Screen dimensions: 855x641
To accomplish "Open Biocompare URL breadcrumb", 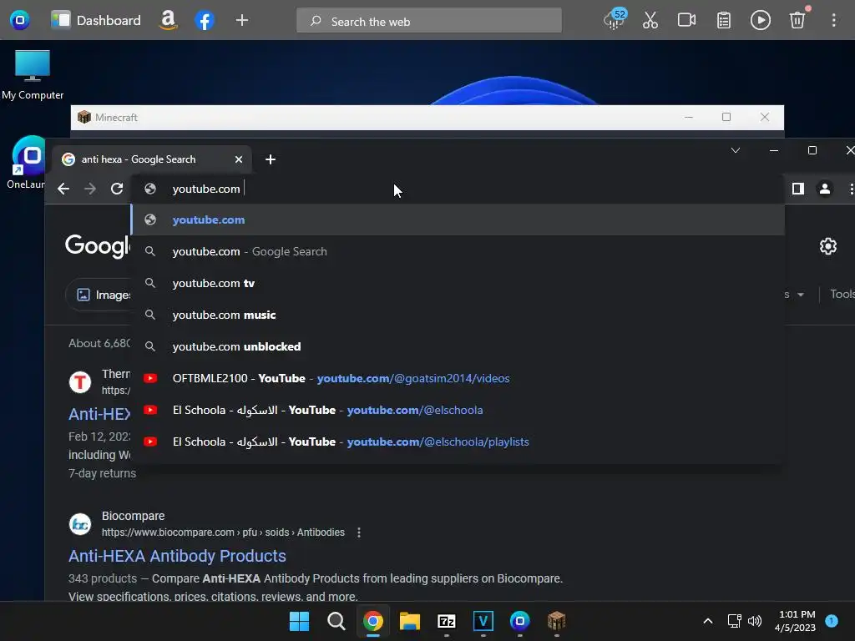I will [x=223, y=532].
